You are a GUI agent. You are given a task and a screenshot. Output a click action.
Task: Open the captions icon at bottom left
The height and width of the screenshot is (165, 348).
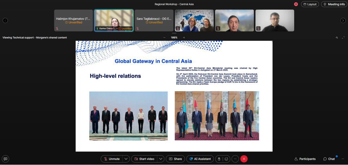point(5,159)
